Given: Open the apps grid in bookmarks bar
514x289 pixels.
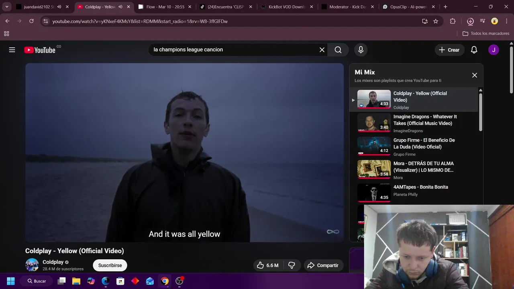Looking at the screenshot, I should (x=6, y=34).
